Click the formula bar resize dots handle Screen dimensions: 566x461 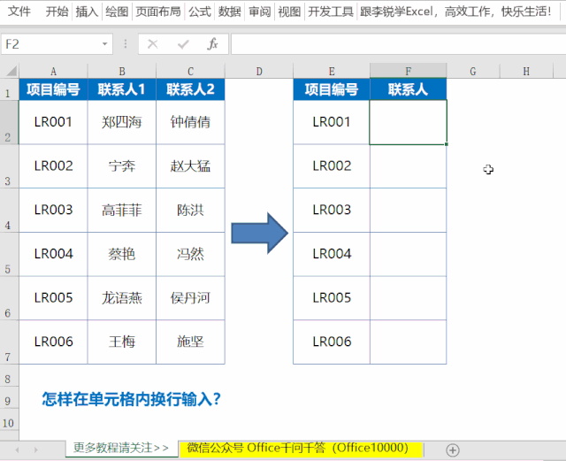[126, 44]
